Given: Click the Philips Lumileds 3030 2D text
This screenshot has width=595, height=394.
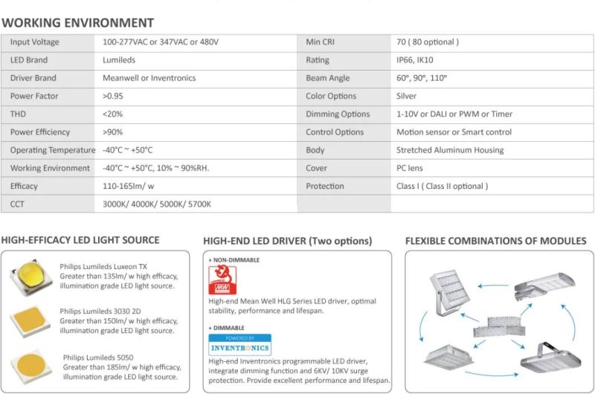Looking at the screenshot, I should point(100,311).
